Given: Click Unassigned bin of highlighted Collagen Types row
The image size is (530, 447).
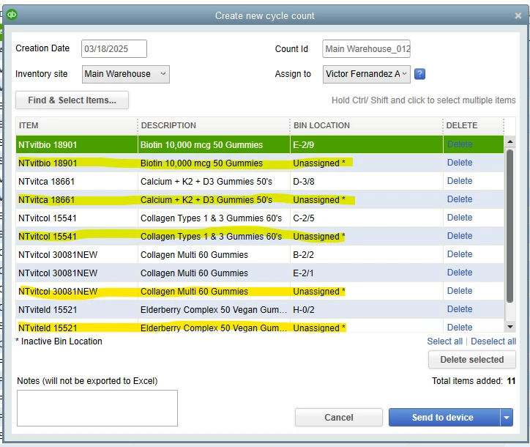Looking at the screenshot, I should point(367,236).
